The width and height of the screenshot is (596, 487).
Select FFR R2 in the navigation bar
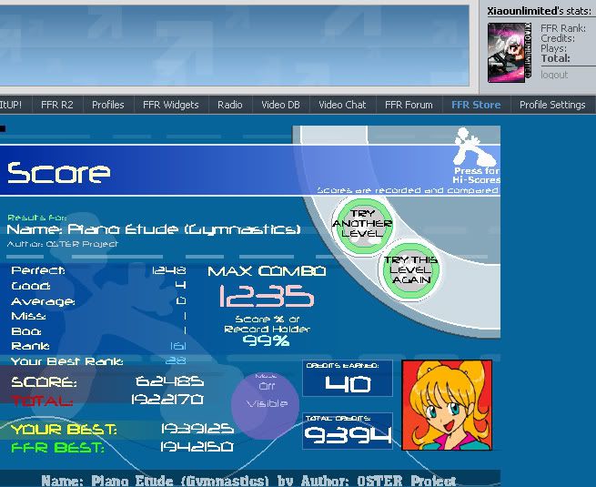tap(56, 105)
